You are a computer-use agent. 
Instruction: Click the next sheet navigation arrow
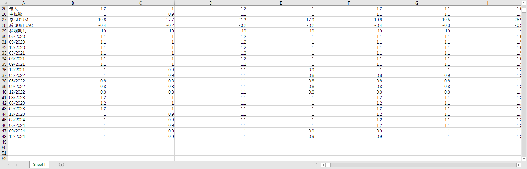[17, 165]
